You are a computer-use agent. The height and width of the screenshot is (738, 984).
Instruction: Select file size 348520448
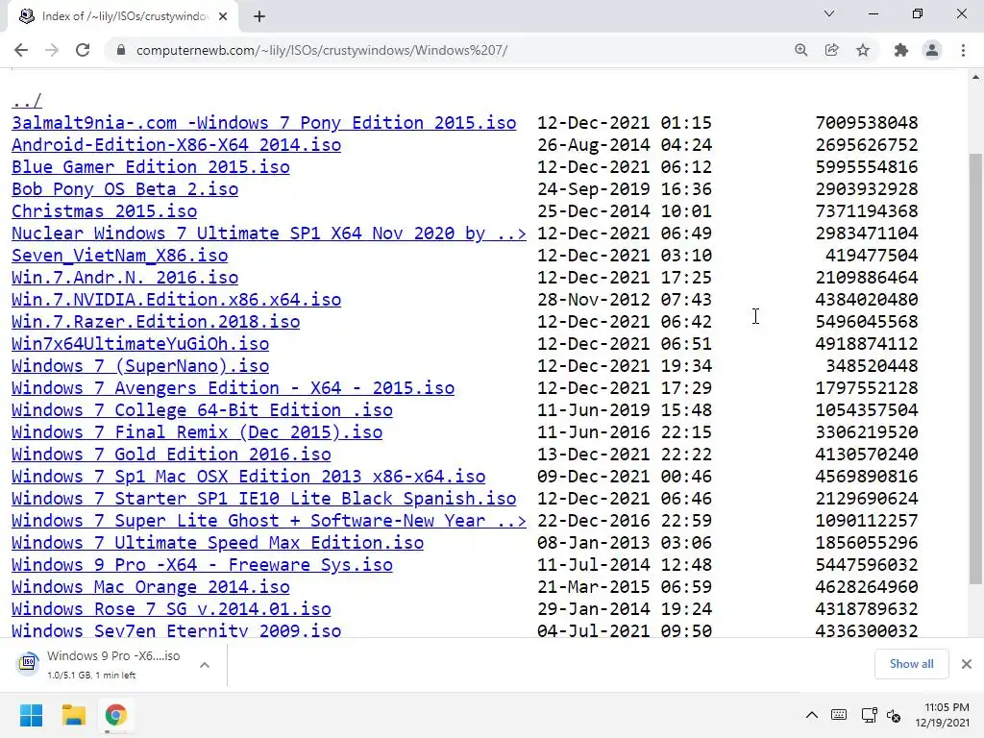coord(872,365)
